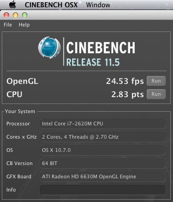Viewport: 173px width, 202px height.
Task: Click the Info text field
Action: tap(103, 190)
